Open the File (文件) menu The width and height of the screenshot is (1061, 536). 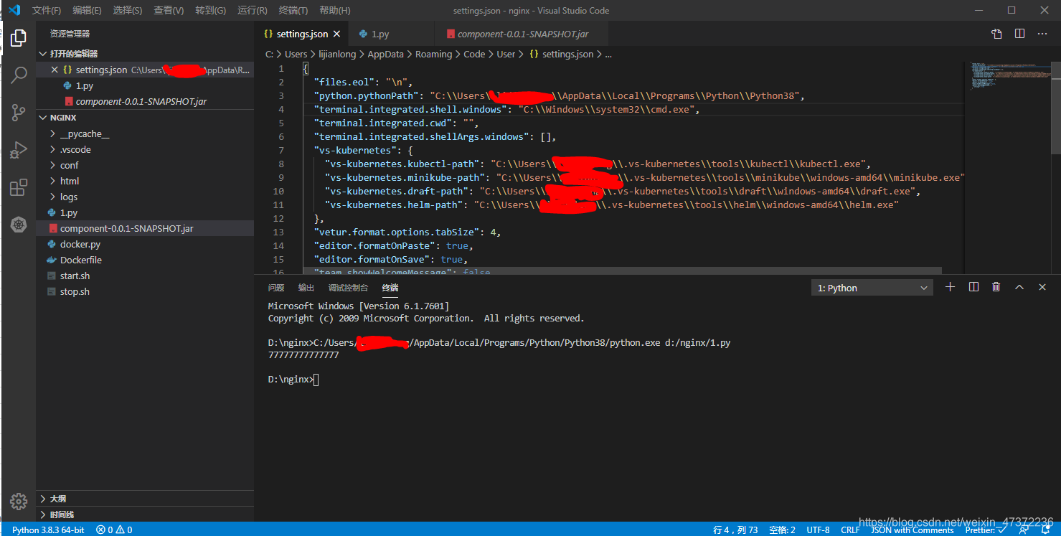coord(47,10)
